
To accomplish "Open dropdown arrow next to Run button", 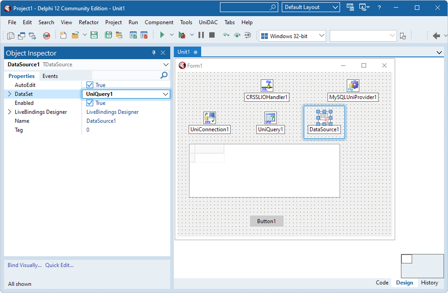I will point(172,35).
